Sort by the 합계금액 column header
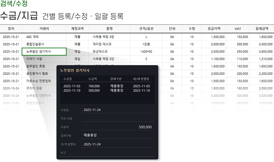The height and width of the screenshot is (162, 274). (x=262, y=29)
